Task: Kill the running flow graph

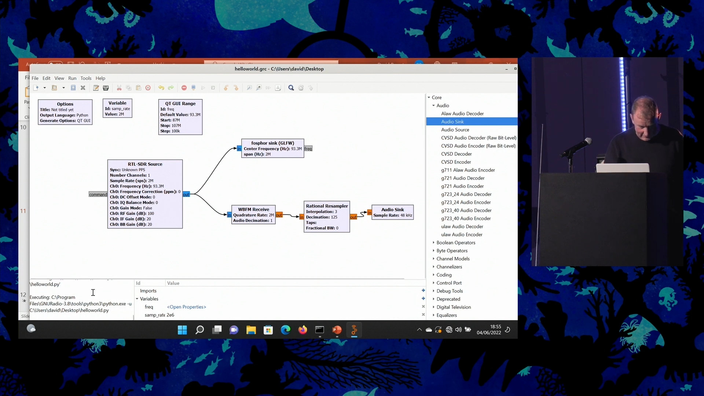Action: click(213, 88)
